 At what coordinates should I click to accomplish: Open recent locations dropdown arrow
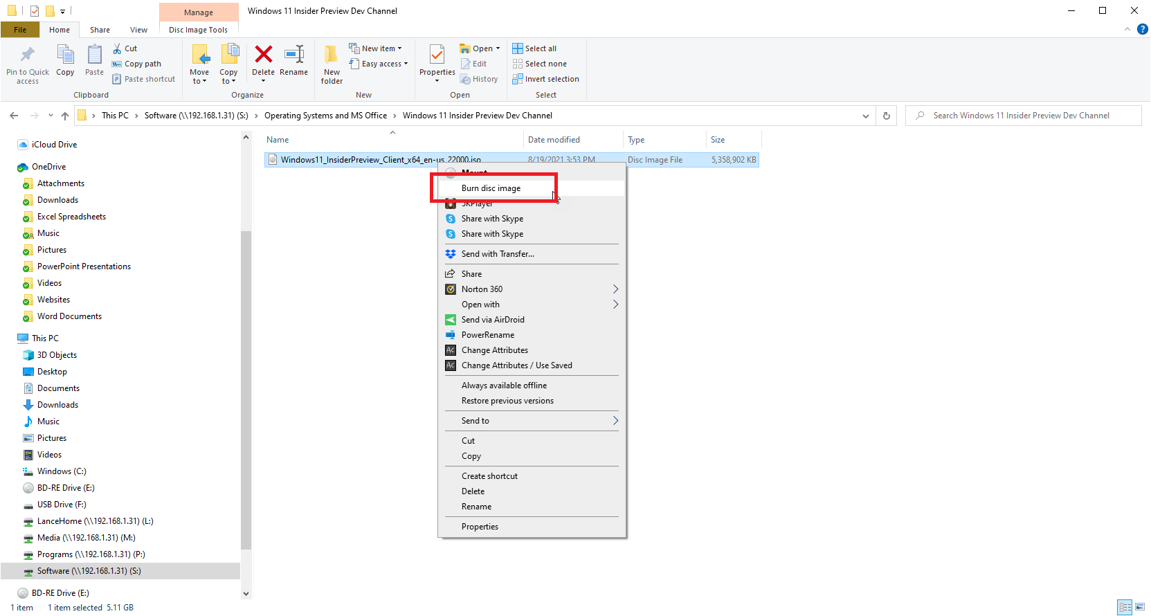(x=51, y=116)
